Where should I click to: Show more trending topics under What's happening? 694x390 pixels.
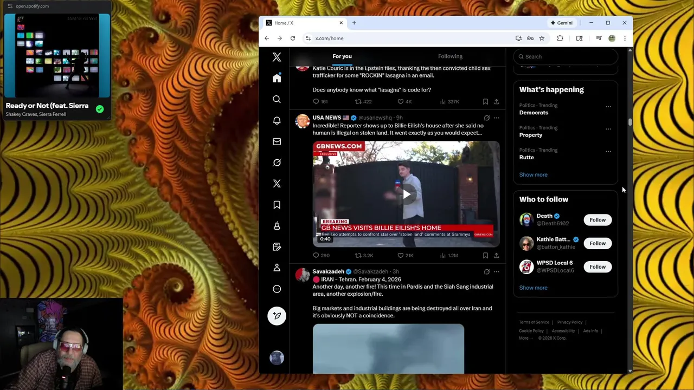tap(534, 174)
